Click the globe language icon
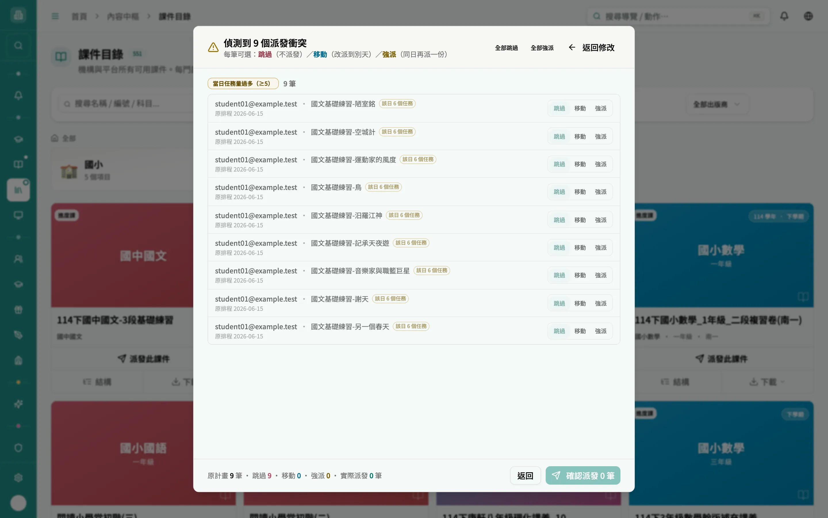Viewport: 828px width, 518px height. tap(808, 16)
